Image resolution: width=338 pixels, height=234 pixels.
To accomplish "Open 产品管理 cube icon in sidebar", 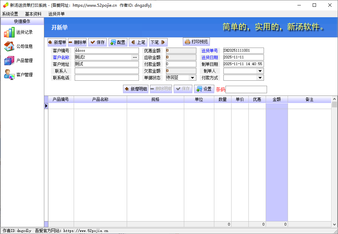I will (x=9, y=60).
